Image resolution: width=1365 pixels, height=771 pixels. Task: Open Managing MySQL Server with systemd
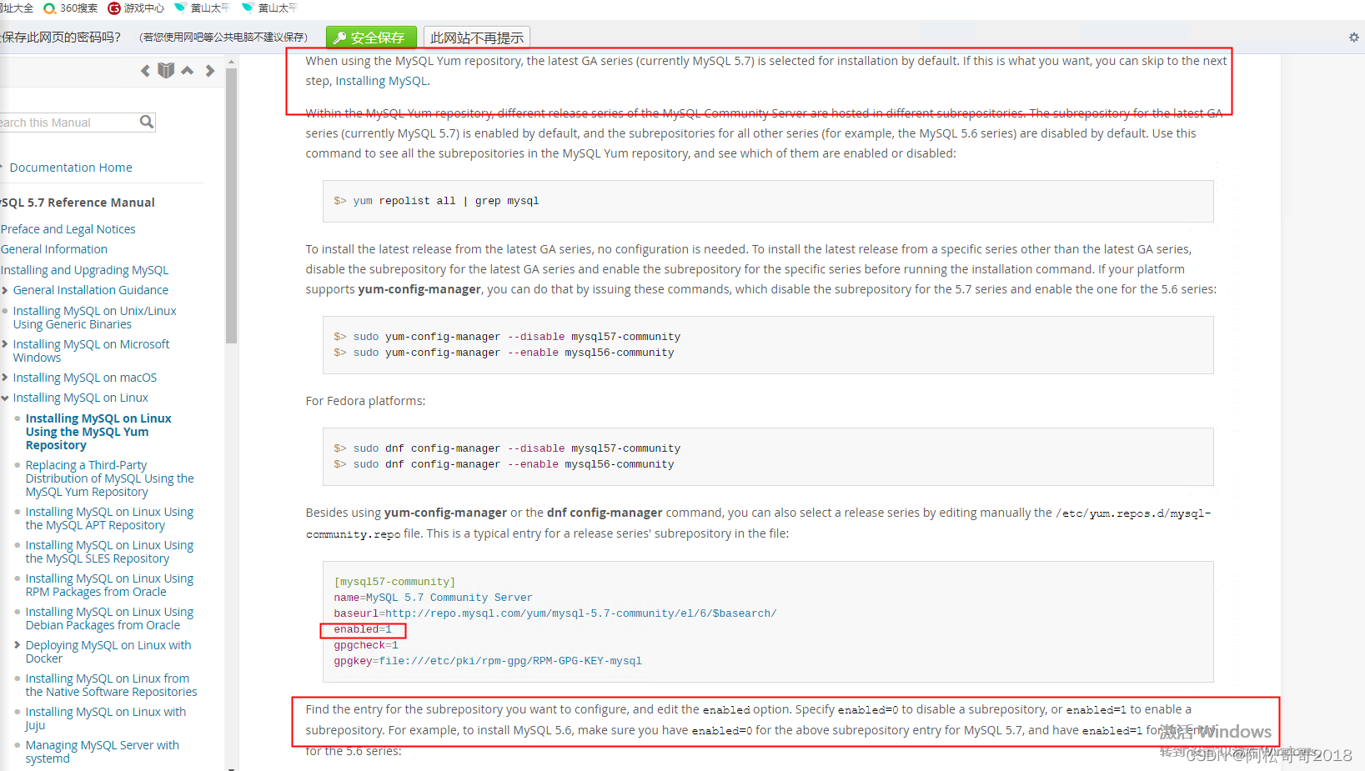click(x=102, y=752)
